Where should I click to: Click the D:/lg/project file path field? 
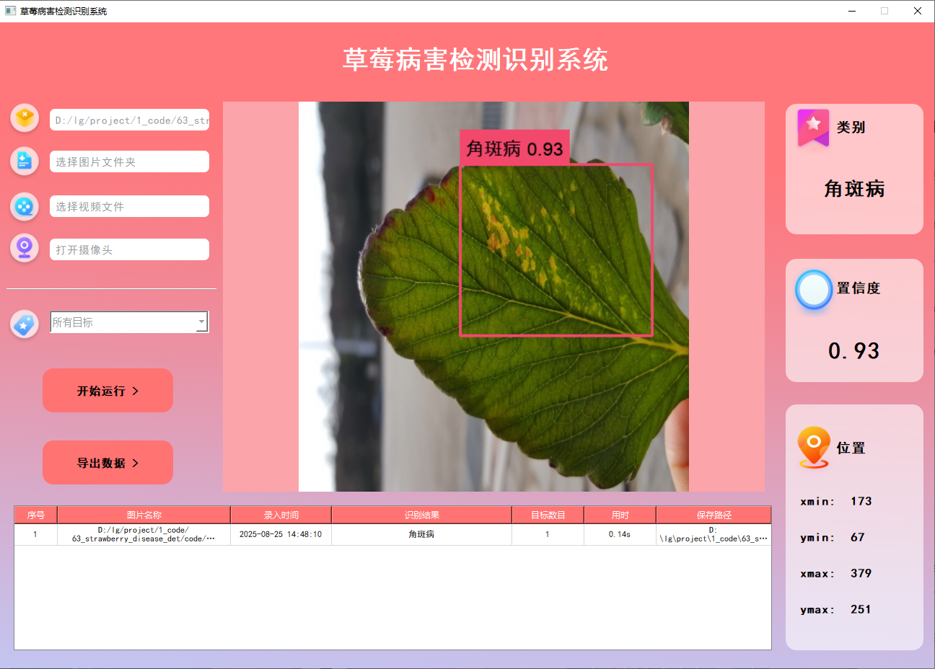pos(129,120)
